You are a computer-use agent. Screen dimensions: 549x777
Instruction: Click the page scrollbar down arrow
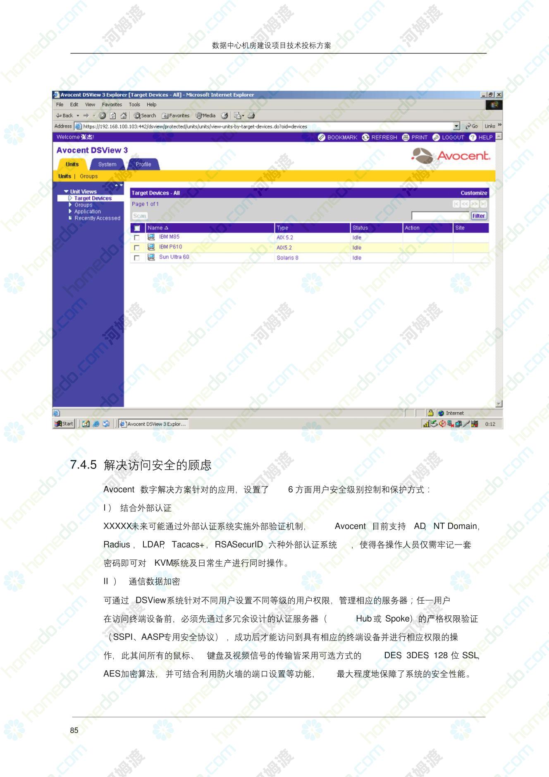coord(499,404)
